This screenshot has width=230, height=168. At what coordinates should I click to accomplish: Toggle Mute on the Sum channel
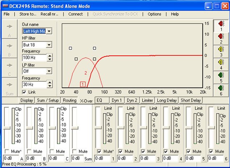click(74, 151)
